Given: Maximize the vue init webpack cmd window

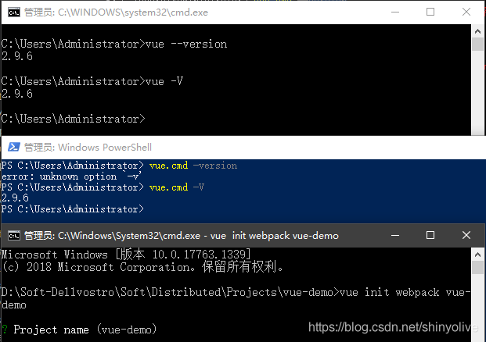Looking at the screenshot, I should click(430, 236).
